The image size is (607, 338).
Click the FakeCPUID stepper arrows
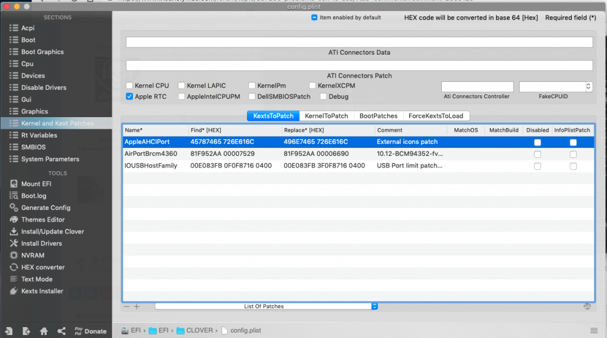coord(588,87)
